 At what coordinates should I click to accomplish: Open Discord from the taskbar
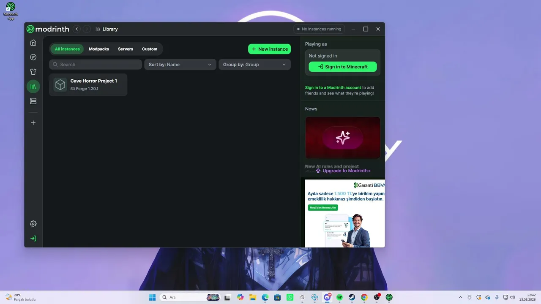point(327,297)
